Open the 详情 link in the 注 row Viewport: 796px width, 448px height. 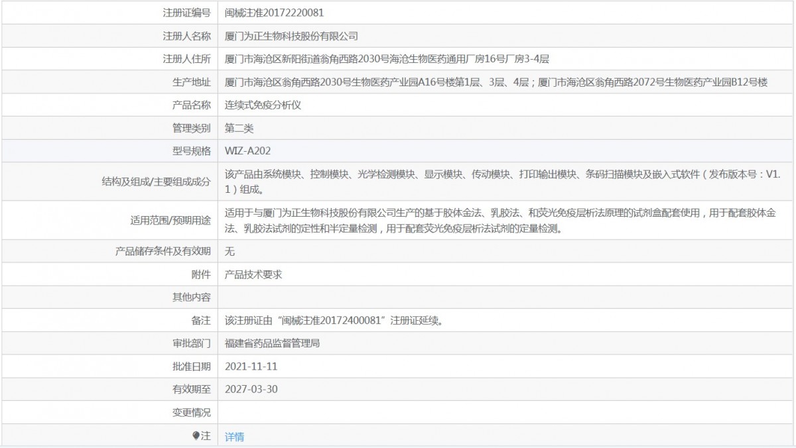coord(234,437)
